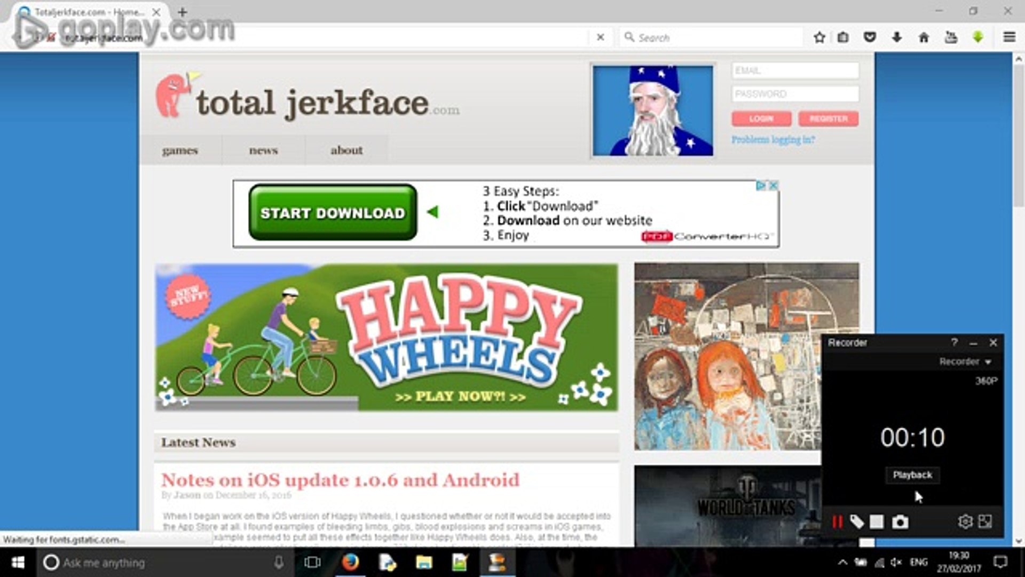Bookmark this page with the star icon
Screen dimensions: 1025x577
(x=819, y=37)
